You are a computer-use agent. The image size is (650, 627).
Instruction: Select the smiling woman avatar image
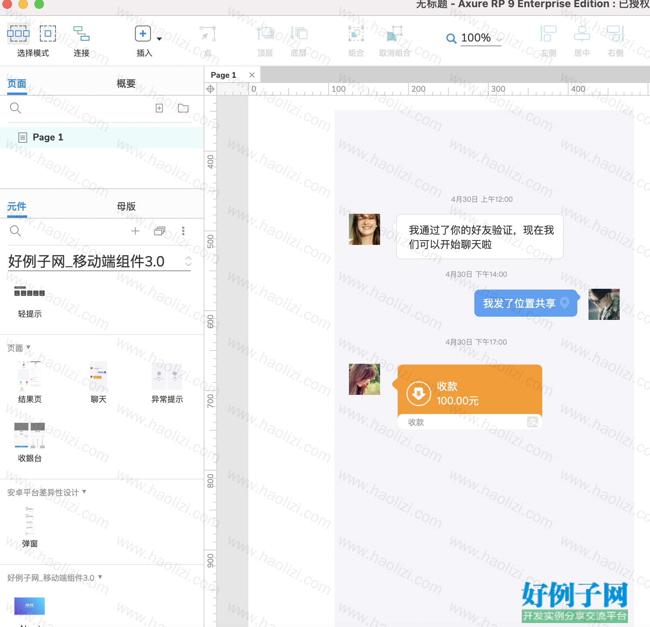[365, 229]
